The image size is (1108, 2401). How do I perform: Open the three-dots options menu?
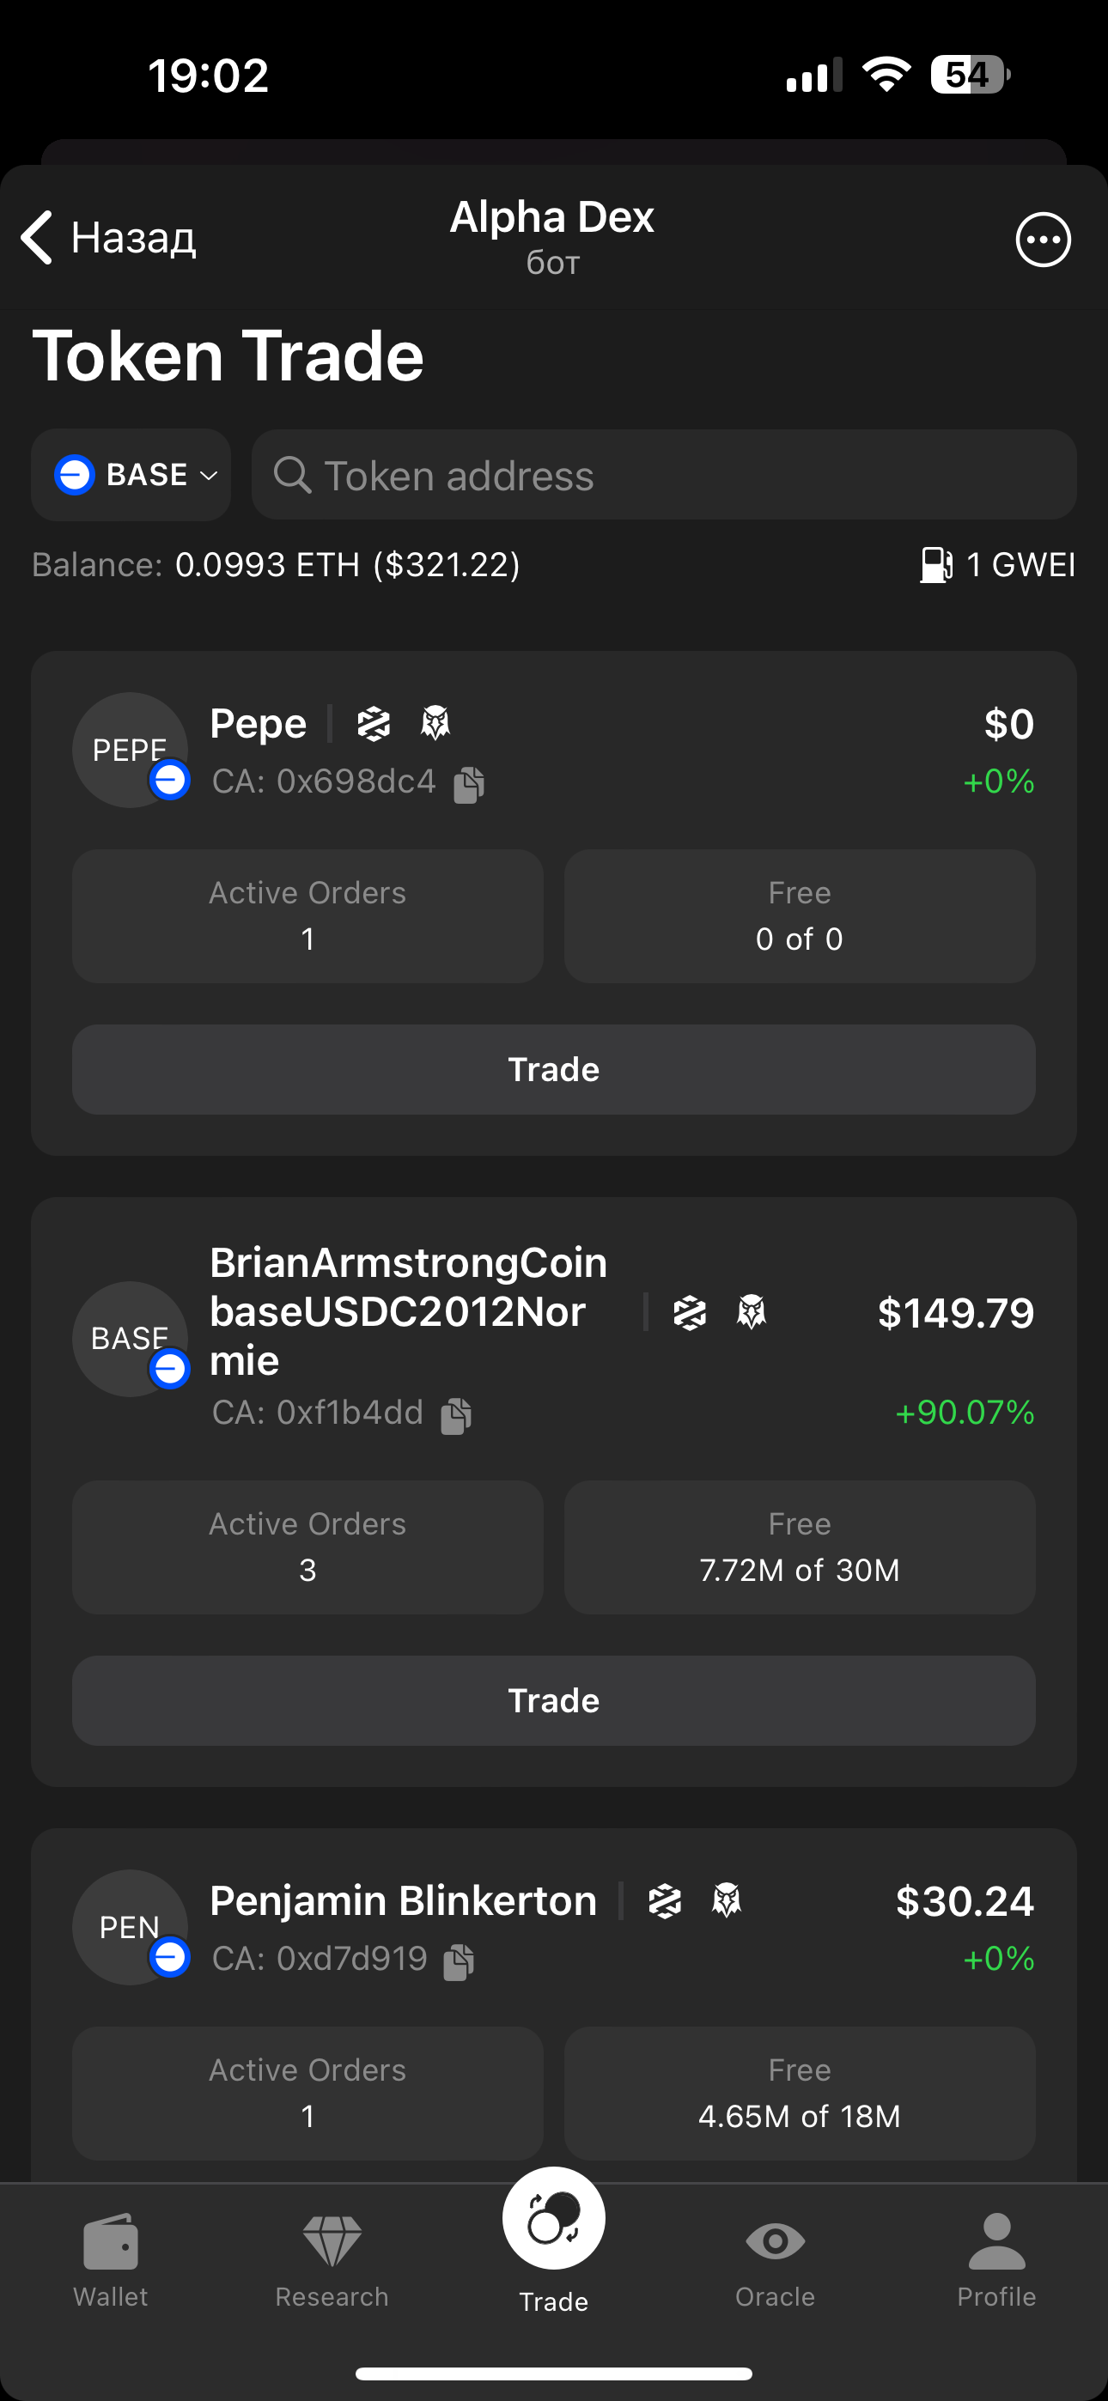pyautogui.click(x=1042, y=240)
